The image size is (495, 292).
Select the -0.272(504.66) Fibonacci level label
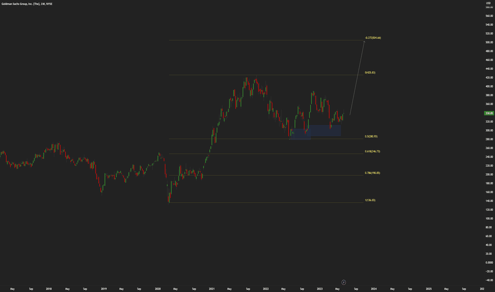point(373,38)
